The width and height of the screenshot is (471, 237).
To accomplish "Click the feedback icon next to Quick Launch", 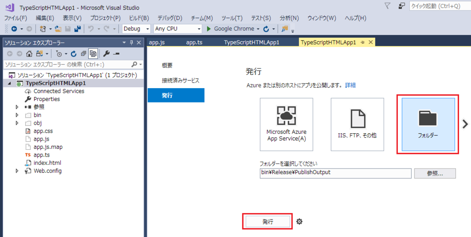I will click(x=402, y=6).
